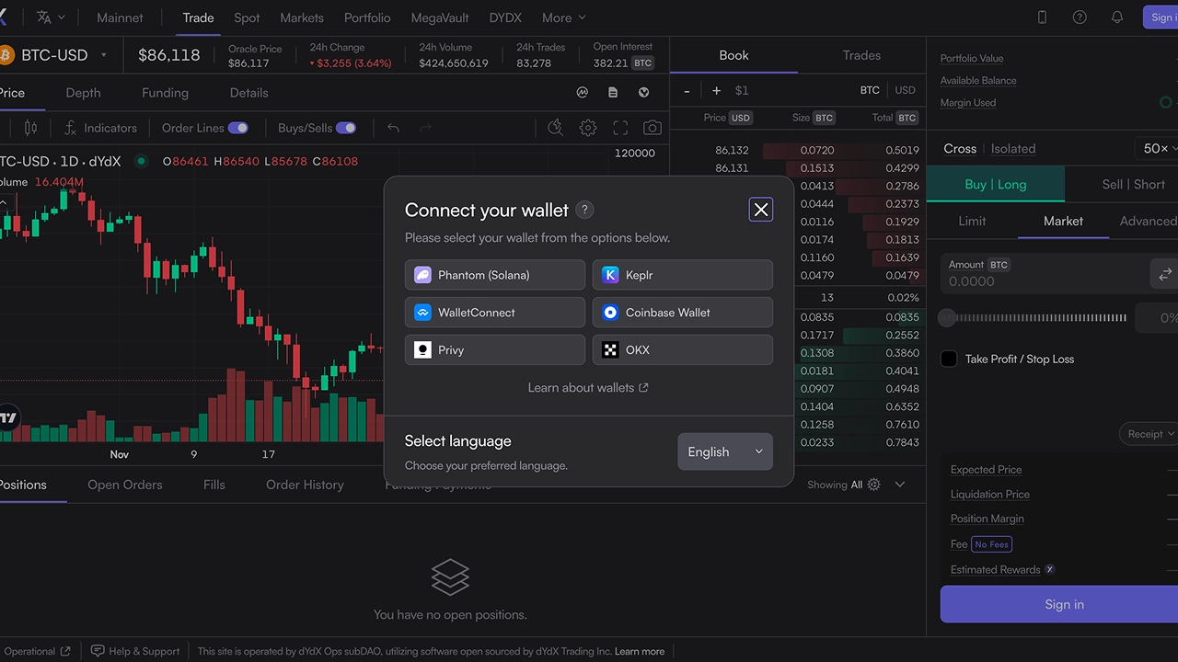Open the Indicators tool on chart
Screen dimensions: 1178x662
click(100, 128)
